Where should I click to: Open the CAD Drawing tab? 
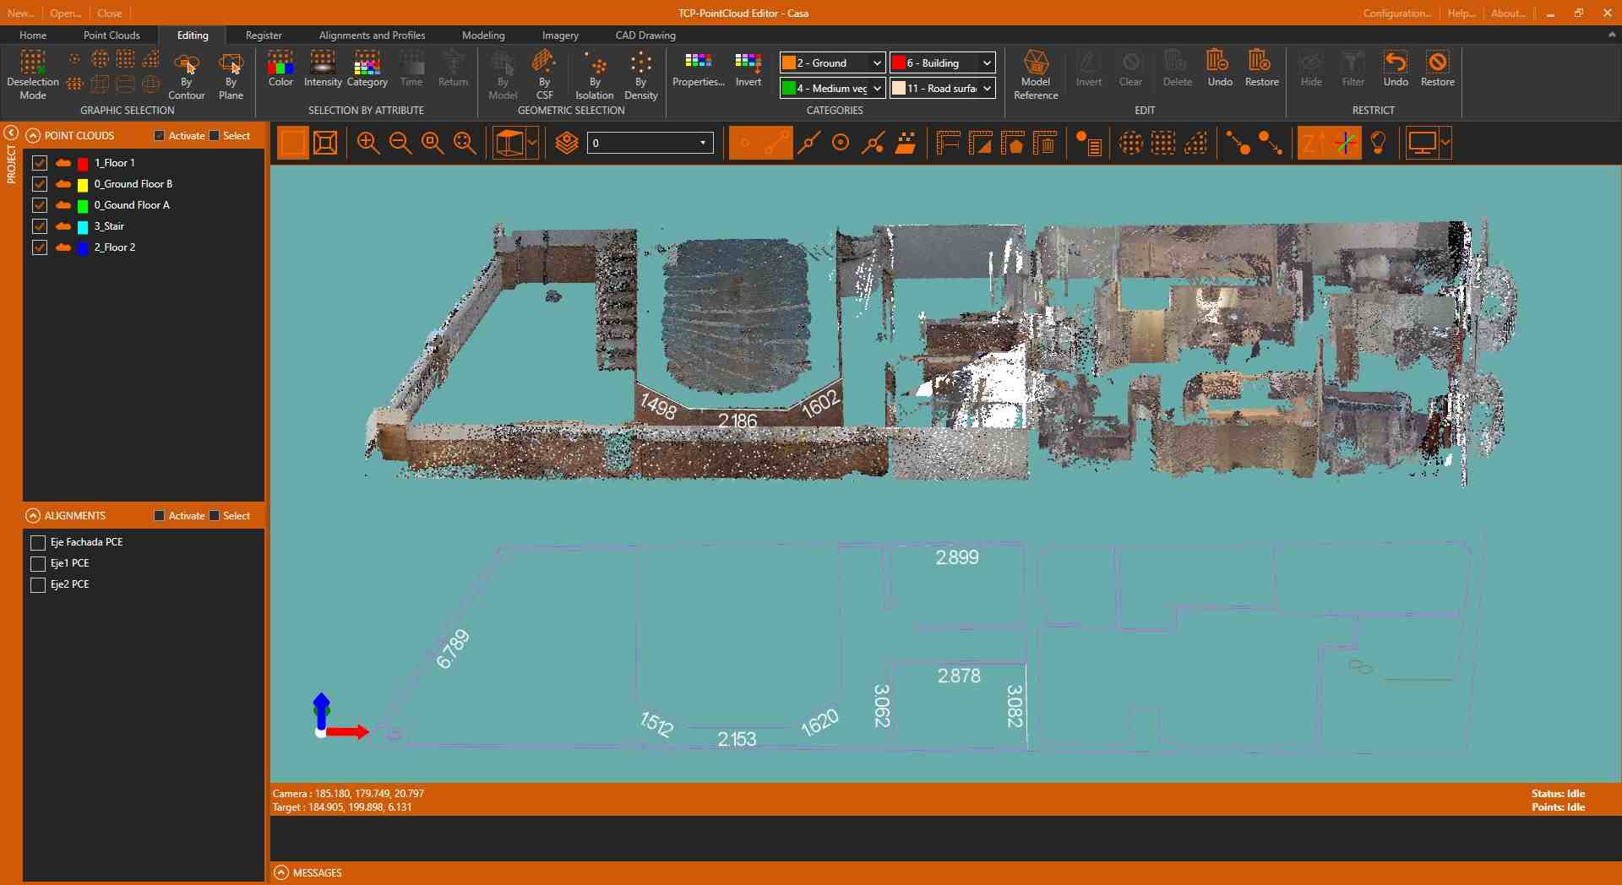click(x=645, y=35)
